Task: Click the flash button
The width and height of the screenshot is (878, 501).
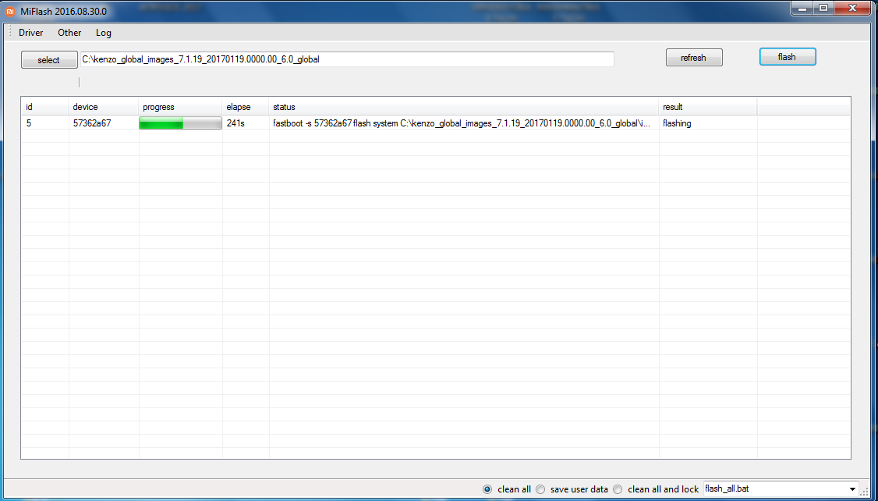Action: (x=788, y=57)
